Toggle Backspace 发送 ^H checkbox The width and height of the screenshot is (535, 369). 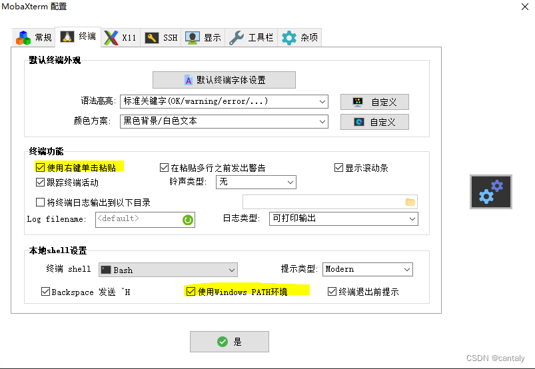click(x=45, y=292)
